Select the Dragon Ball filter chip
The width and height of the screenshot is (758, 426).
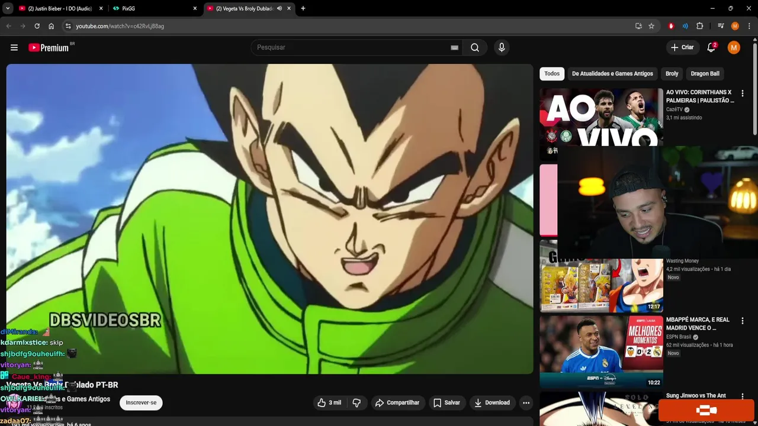(705, 74)
